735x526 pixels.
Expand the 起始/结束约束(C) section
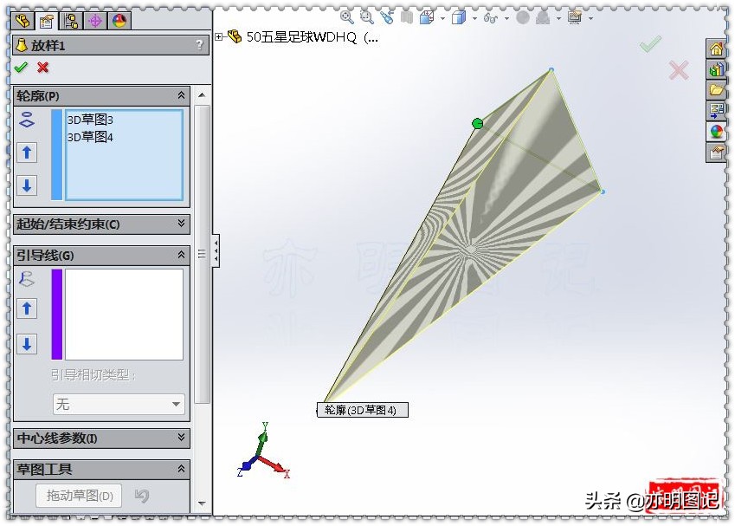click(x=180, y=224)
